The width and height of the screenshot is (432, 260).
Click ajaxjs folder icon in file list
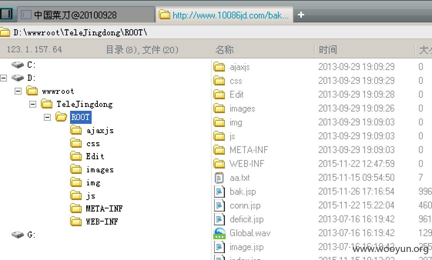(x=219, y=67)
